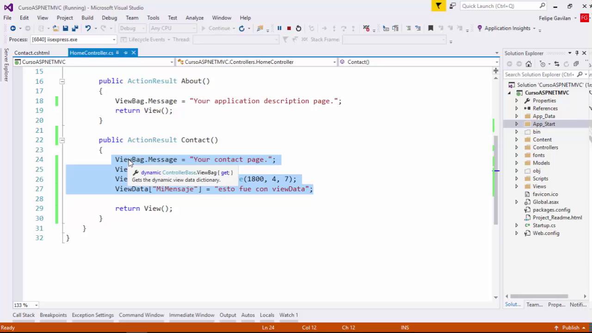The height and width of the screenshot is (333, 592).
Task: Open the project scope dropdown CursoASPNETMVC
Action: pyautogui.click(x=172, y=62)
